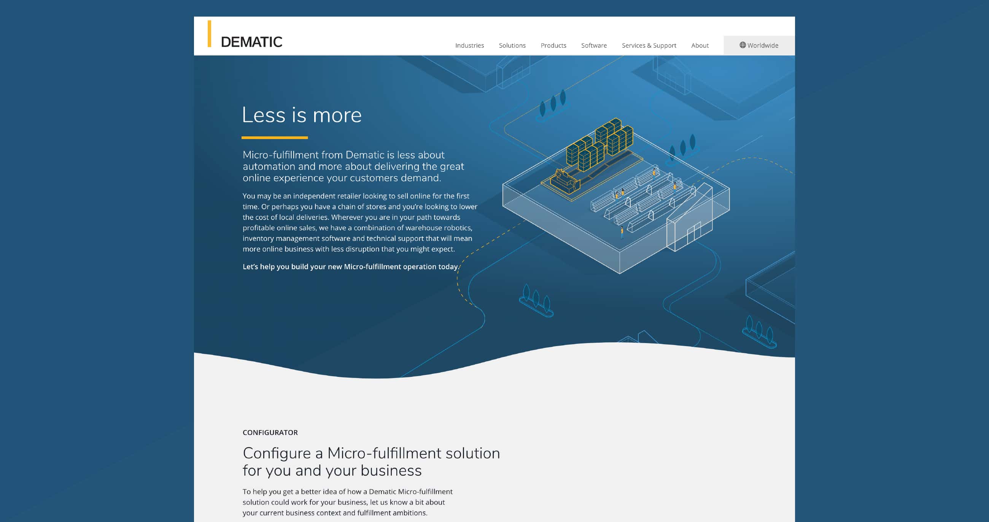
Task: Click the "Let's help you build your new Micro-fulfillment operation today" line
Action: pos(351,267)
